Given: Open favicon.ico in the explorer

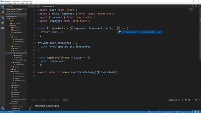Looking at the screenshot, I should pyautogui.click(x=16, y=28).
